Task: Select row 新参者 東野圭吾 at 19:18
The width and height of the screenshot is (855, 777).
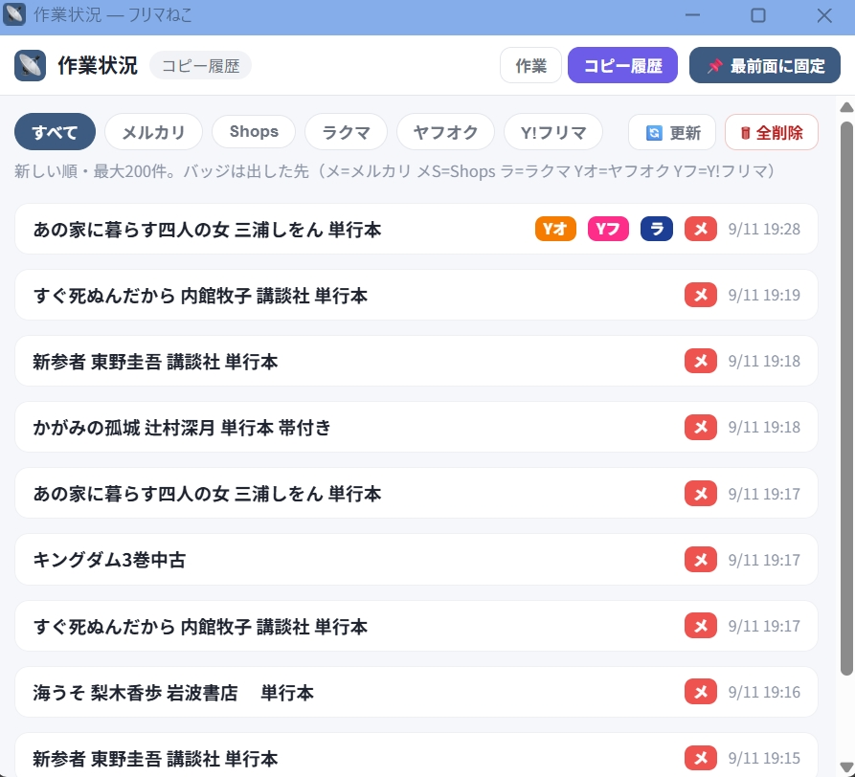Action: click(x=416, y=361)
